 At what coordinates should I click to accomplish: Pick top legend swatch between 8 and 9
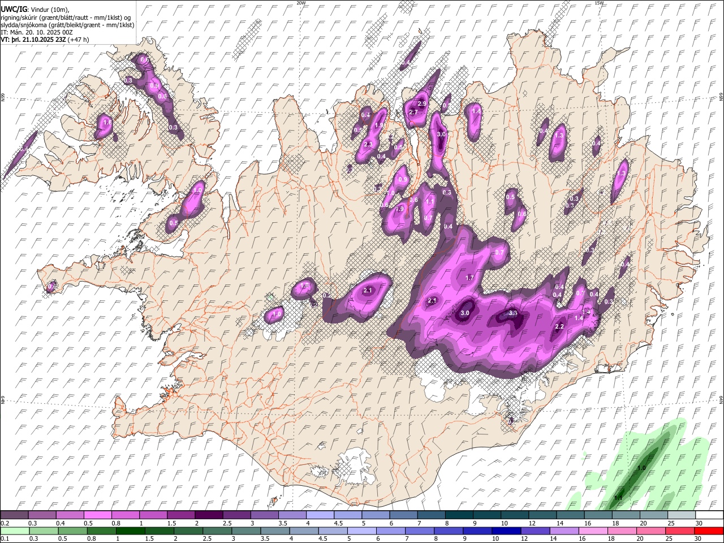click(458, 515)
